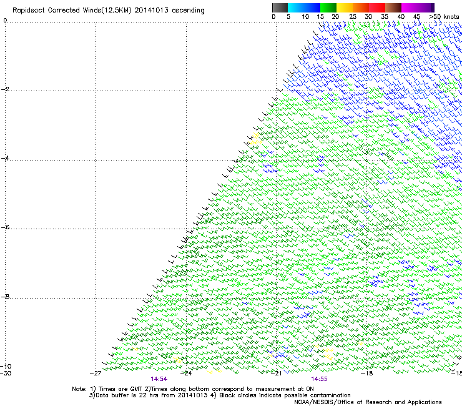Click the Rapidscat Corrected Winds title text

click(x=109, y=11)
